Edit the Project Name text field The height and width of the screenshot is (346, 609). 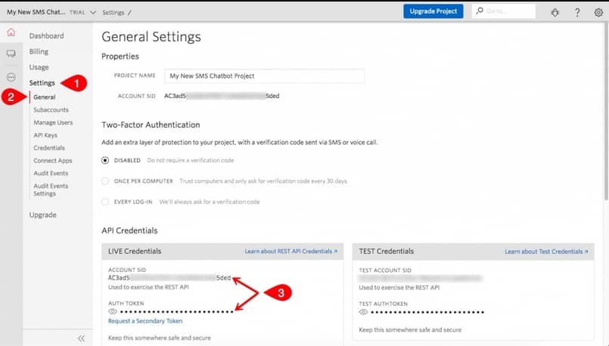265,76
